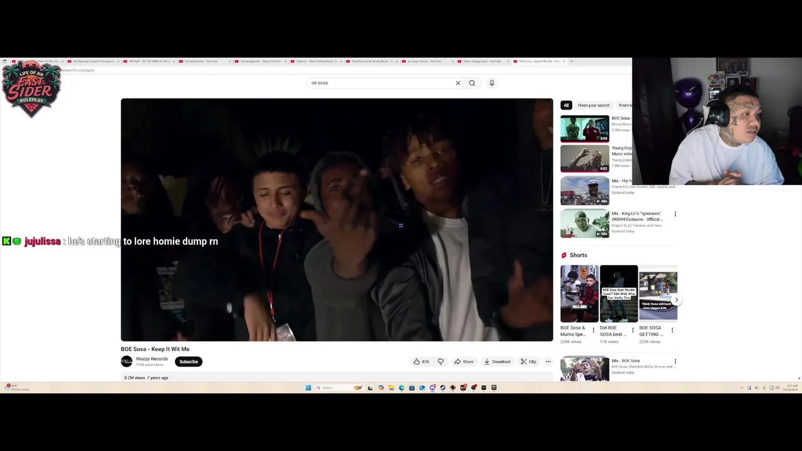Open a new browser tab with plus
Image resolution: width=802 pixels, height=451 pixels.
pos(571,61)
